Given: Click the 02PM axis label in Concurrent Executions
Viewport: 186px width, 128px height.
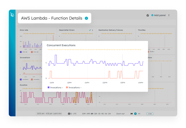Looking at the screenshot, I should [x=105, y=83].
